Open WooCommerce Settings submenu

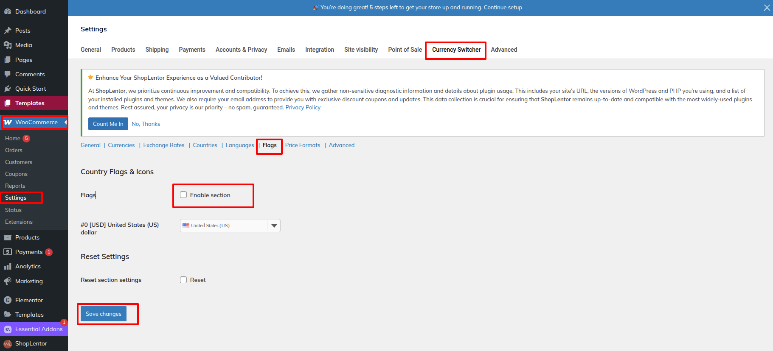pos(16,198)
